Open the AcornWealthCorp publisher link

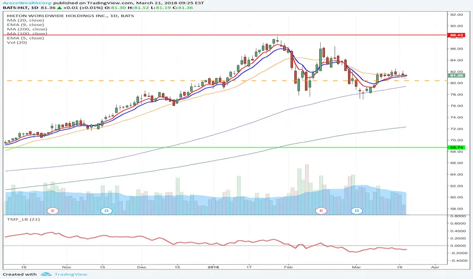27,3
